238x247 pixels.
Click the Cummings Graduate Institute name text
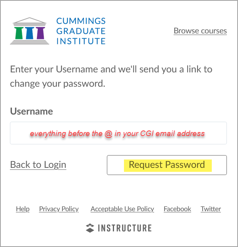81,31
